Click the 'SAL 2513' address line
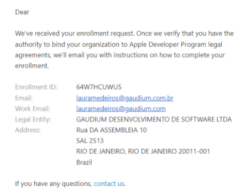Screen dimensions: 252x196 pyautogui.click(x=90, y=141)
